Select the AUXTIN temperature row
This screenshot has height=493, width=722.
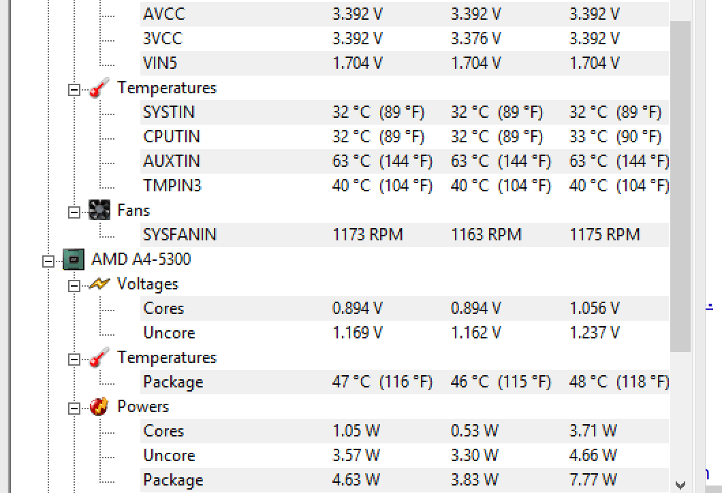pyautogui.click(x=405, y=161)
